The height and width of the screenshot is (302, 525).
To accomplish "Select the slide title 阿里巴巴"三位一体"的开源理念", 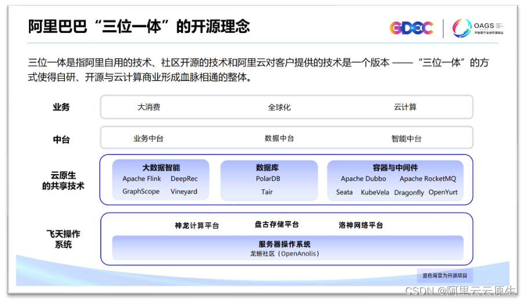I will 139,27.
